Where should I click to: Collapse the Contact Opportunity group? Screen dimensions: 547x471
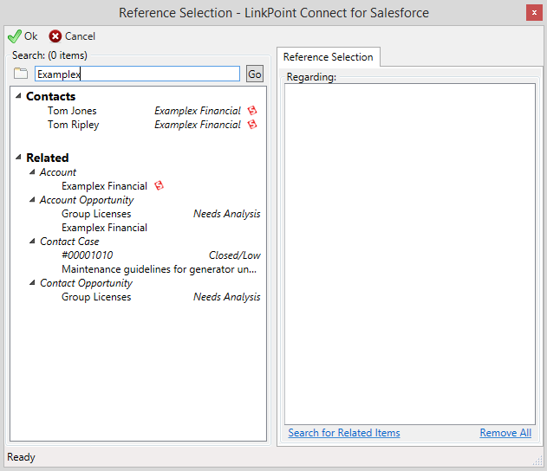tap(32, 282)
